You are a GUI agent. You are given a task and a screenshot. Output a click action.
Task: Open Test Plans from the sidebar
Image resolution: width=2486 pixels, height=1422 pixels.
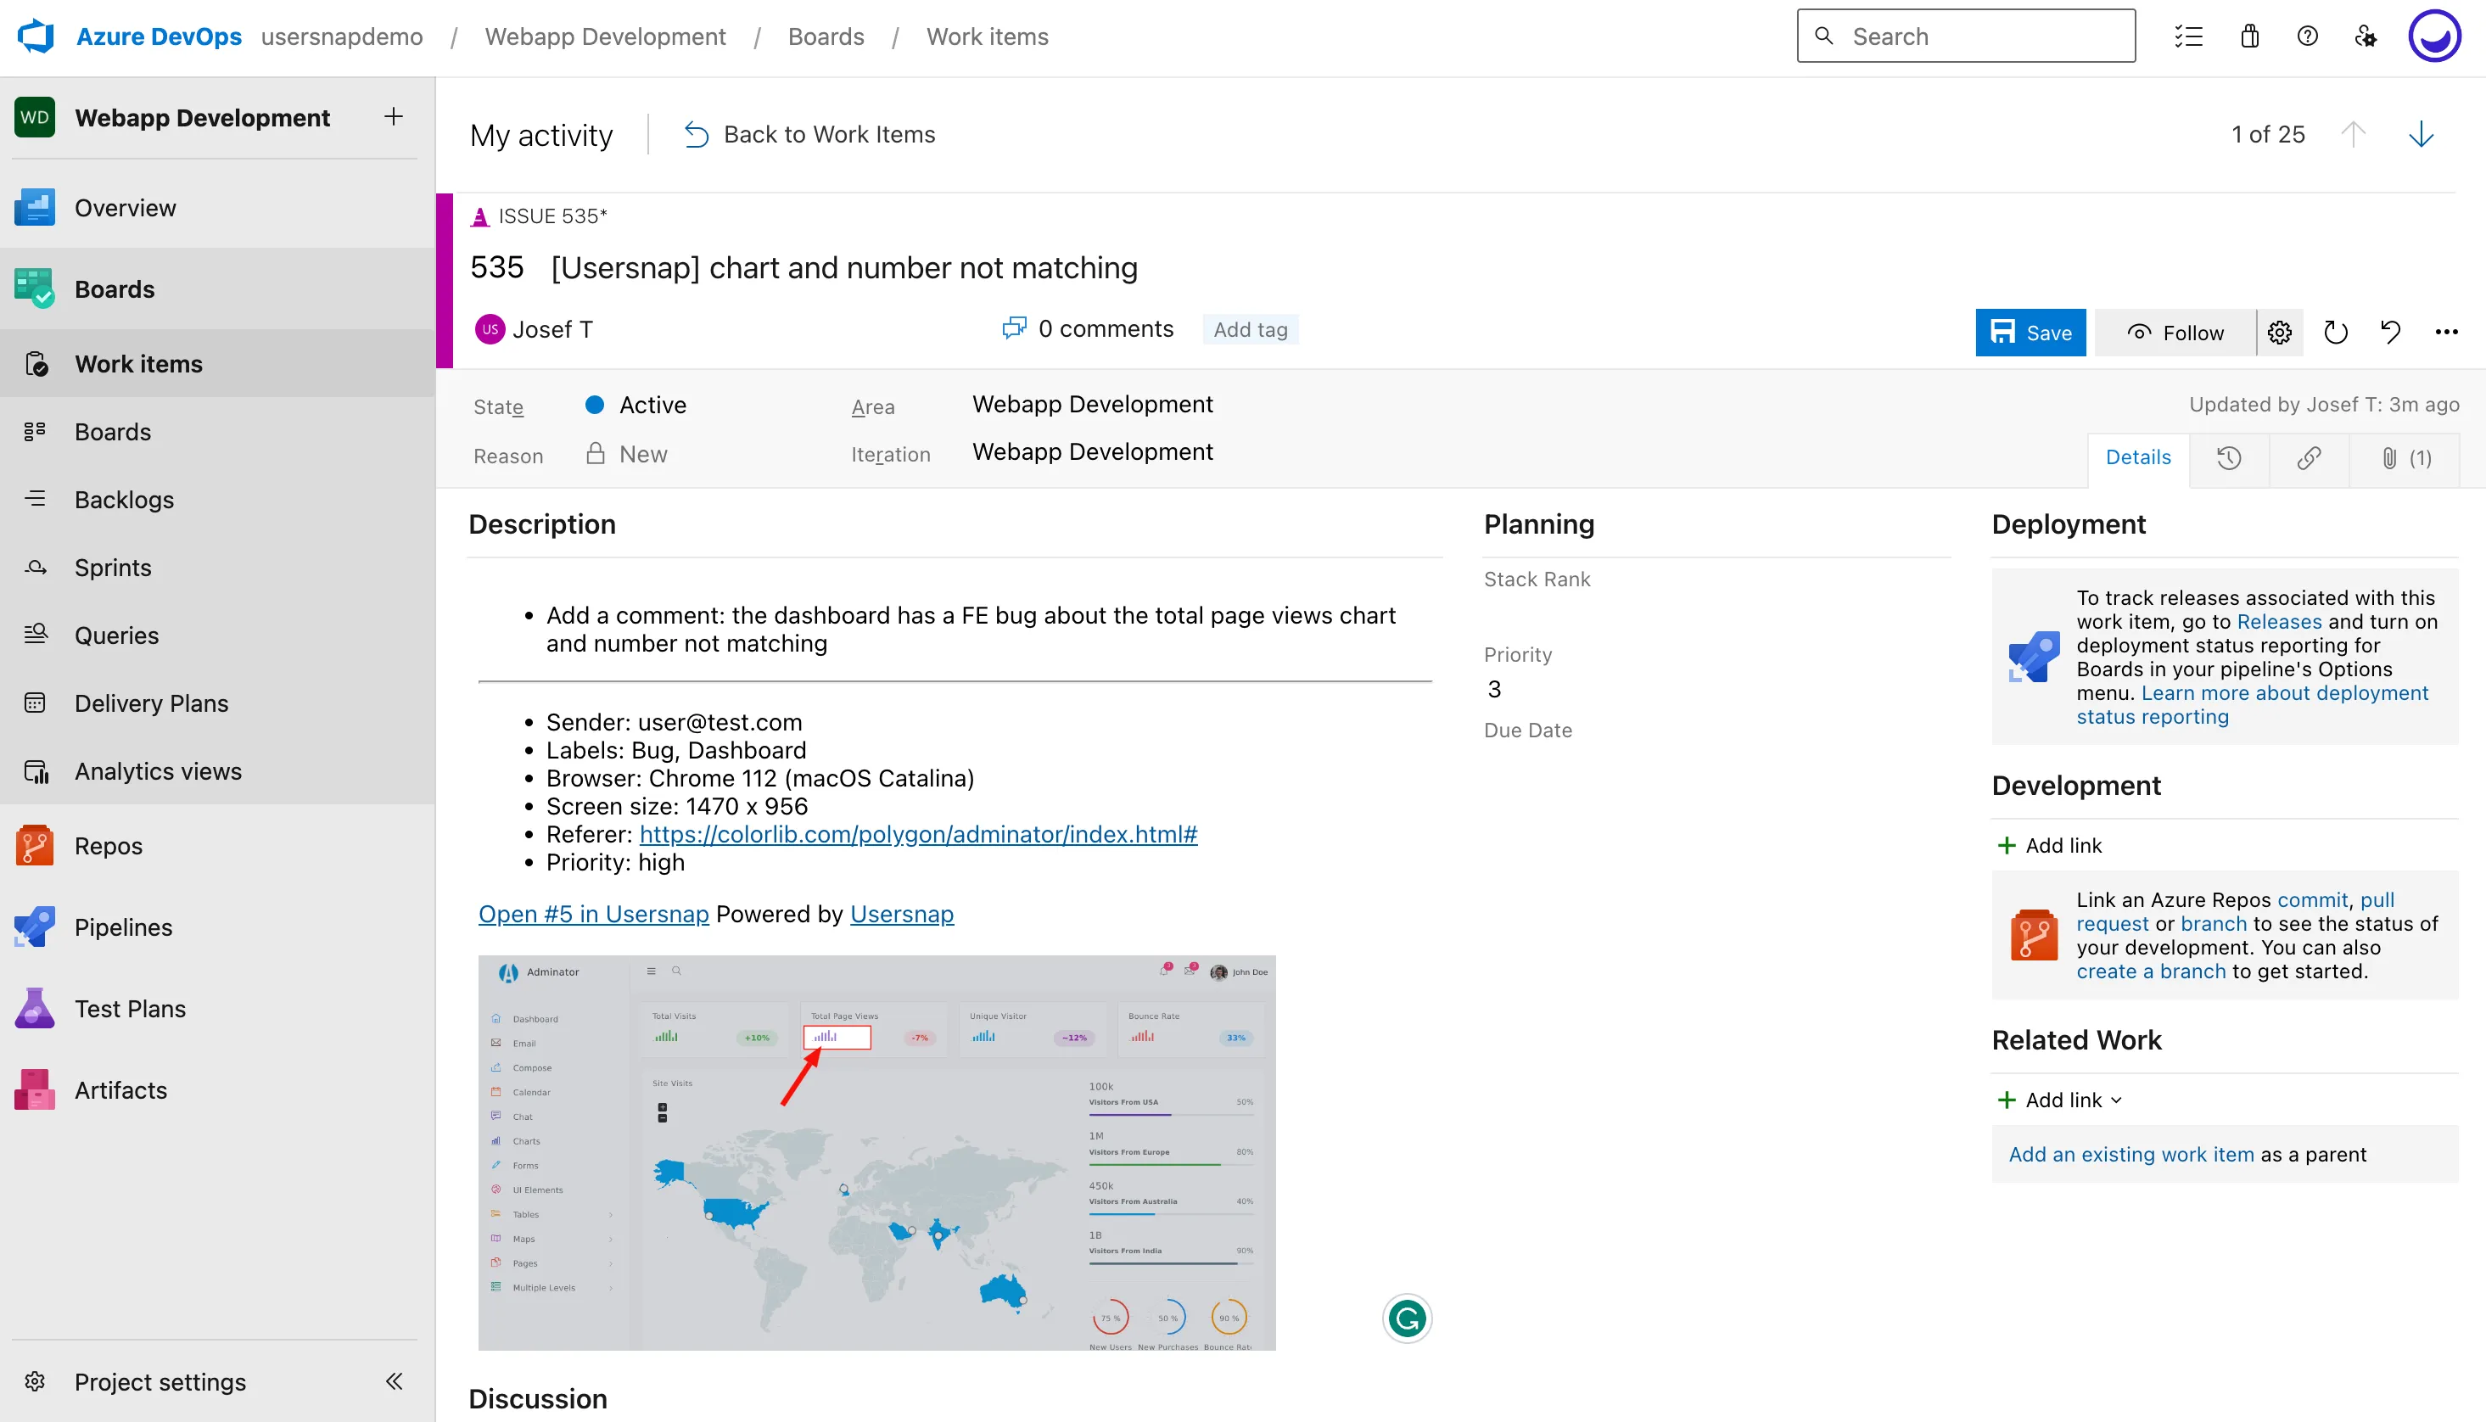click(129, 1007)
